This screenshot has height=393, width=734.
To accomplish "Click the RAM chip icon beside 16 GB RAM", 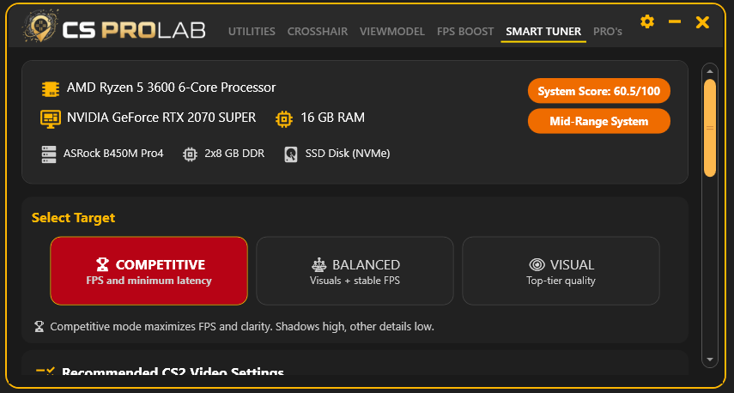I will [283, 118].
